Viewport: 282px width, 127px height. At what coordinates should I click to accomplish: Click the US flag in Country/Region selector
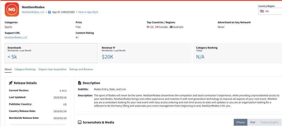262,11
